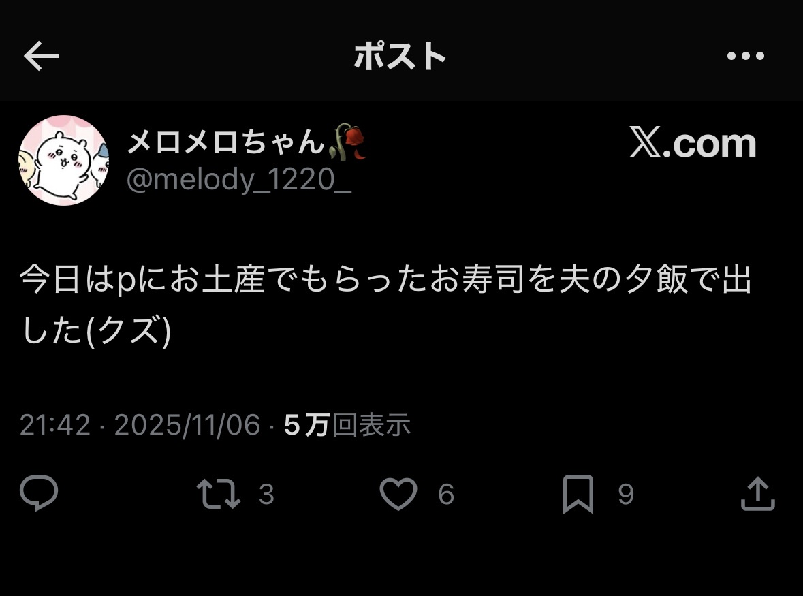Go back using the left arrow
This screenshot has width=803, height=596.
(x=42, y=56)
